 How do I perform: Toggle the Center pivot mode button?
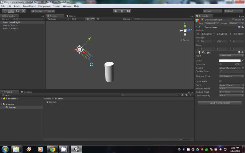(37, 11)
